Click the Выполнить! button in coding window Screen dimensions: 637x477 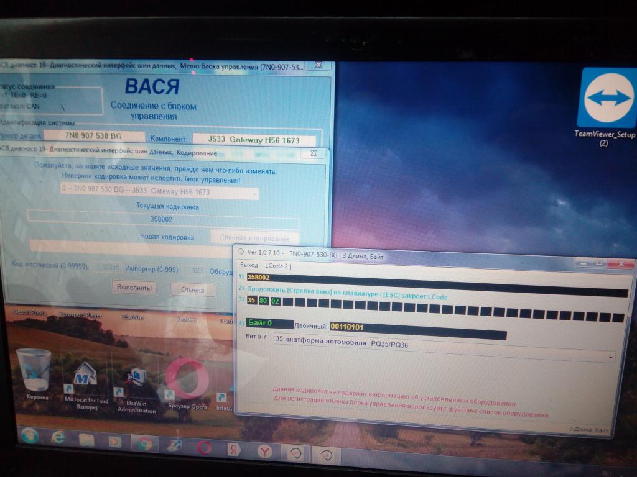click(134, 288)
